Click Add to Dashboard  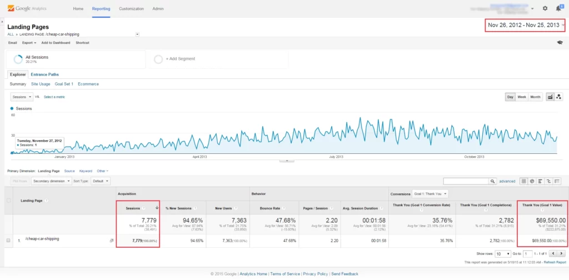56,43
